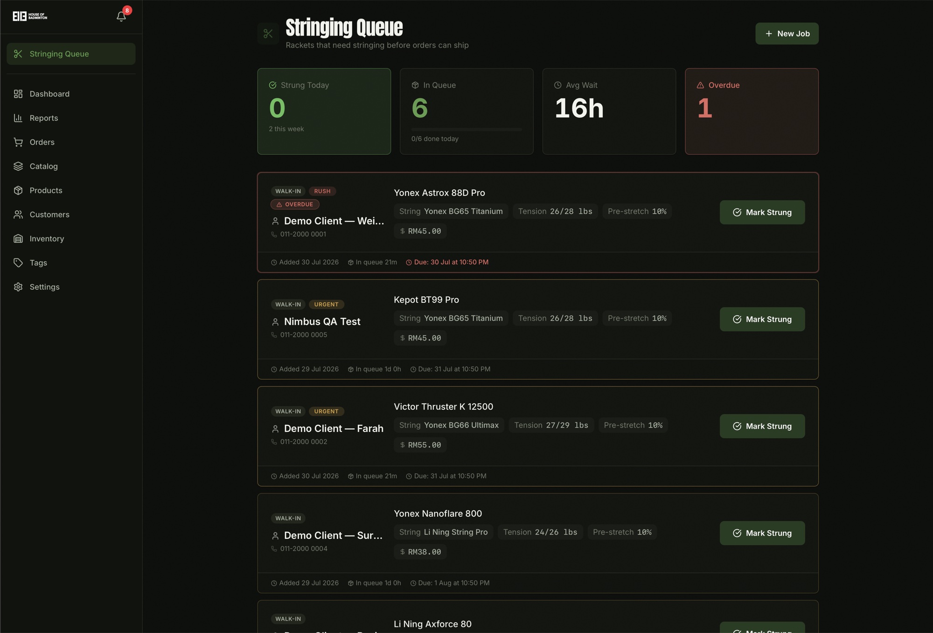Navigate to Orders

click(x=71, y=142)
